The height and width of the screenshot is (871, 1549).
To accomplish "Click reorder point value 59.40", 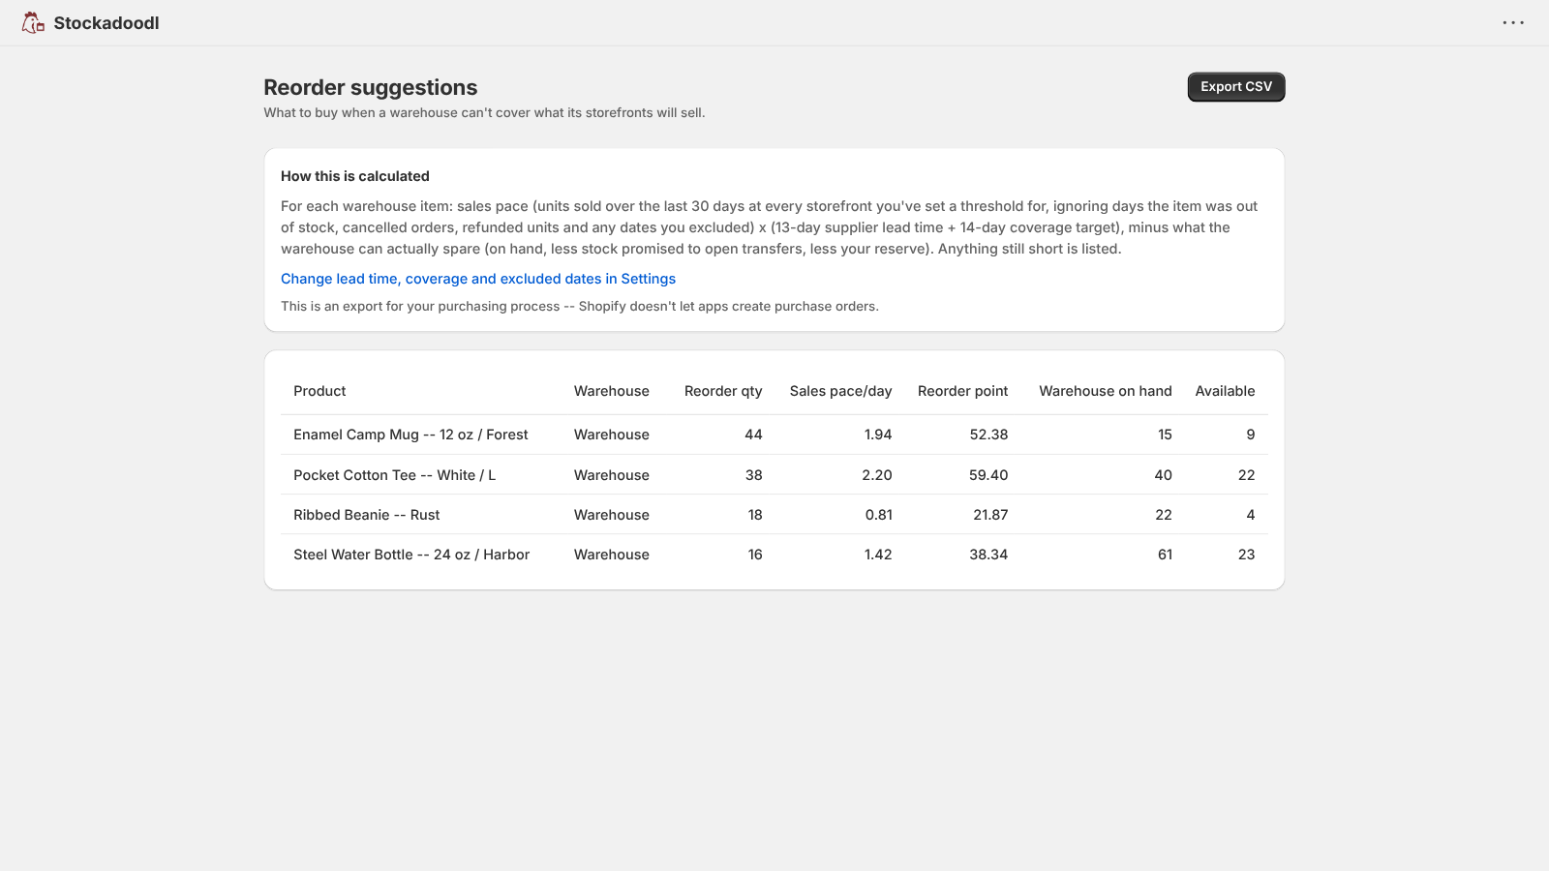I will pyautogui.click(x=988, y=475).
